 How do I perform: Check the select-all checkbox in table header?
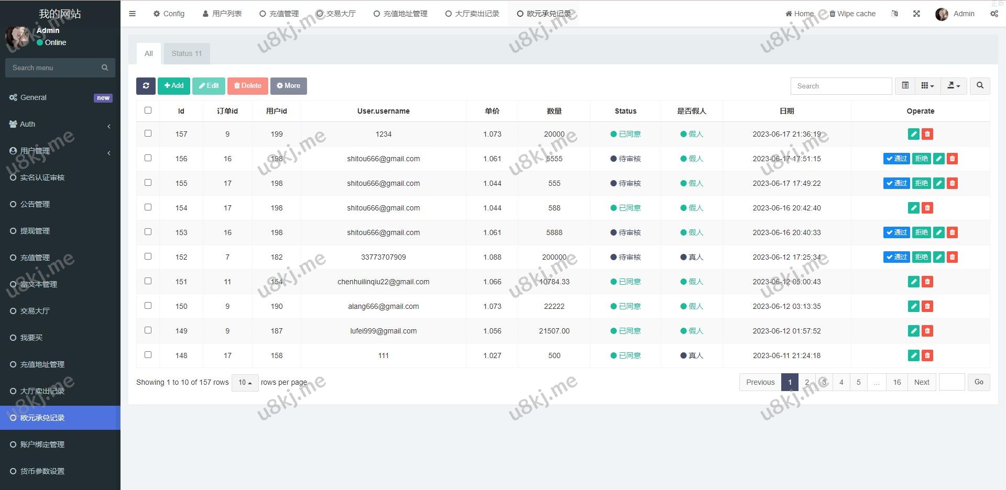[148, 110]
